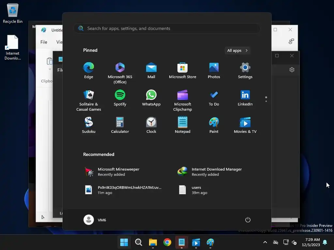
Task: Show All apps list
Action: (x=237, y=50)
